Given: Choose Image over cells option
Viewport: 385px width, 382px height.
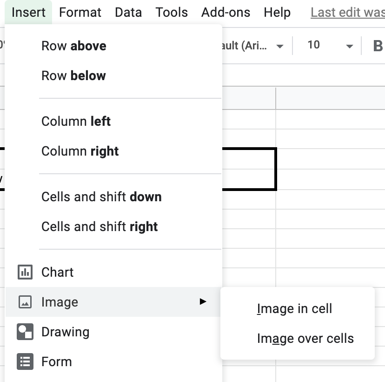Looking at the screenshot, I should tap(305, 338).
